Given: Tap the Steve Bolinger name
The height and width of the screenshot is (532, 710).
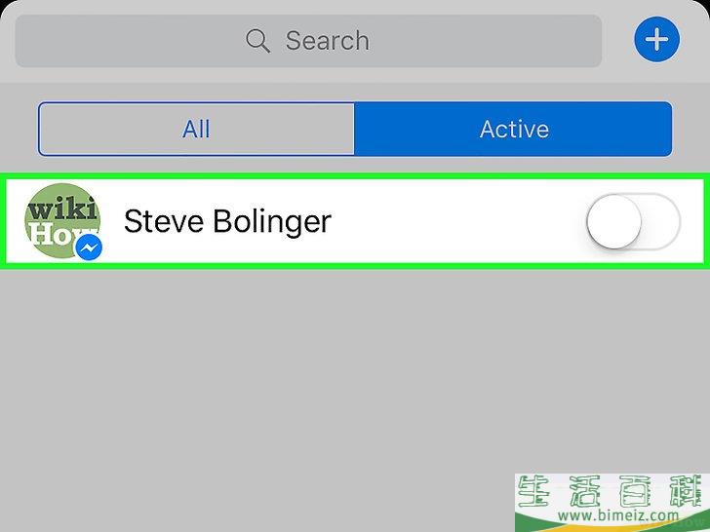Looking at the screenshot, I should pos(227,222).
